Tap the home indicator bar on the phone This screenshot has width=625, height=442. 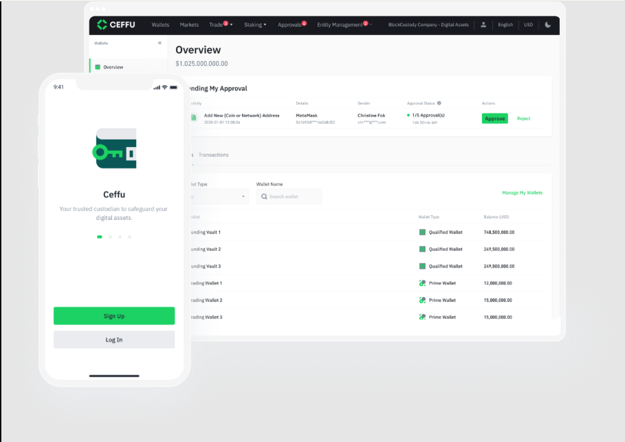[x=114, y=375]
